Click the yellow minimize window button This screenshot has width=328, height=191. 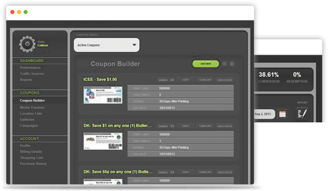click(x=19, y=12)
